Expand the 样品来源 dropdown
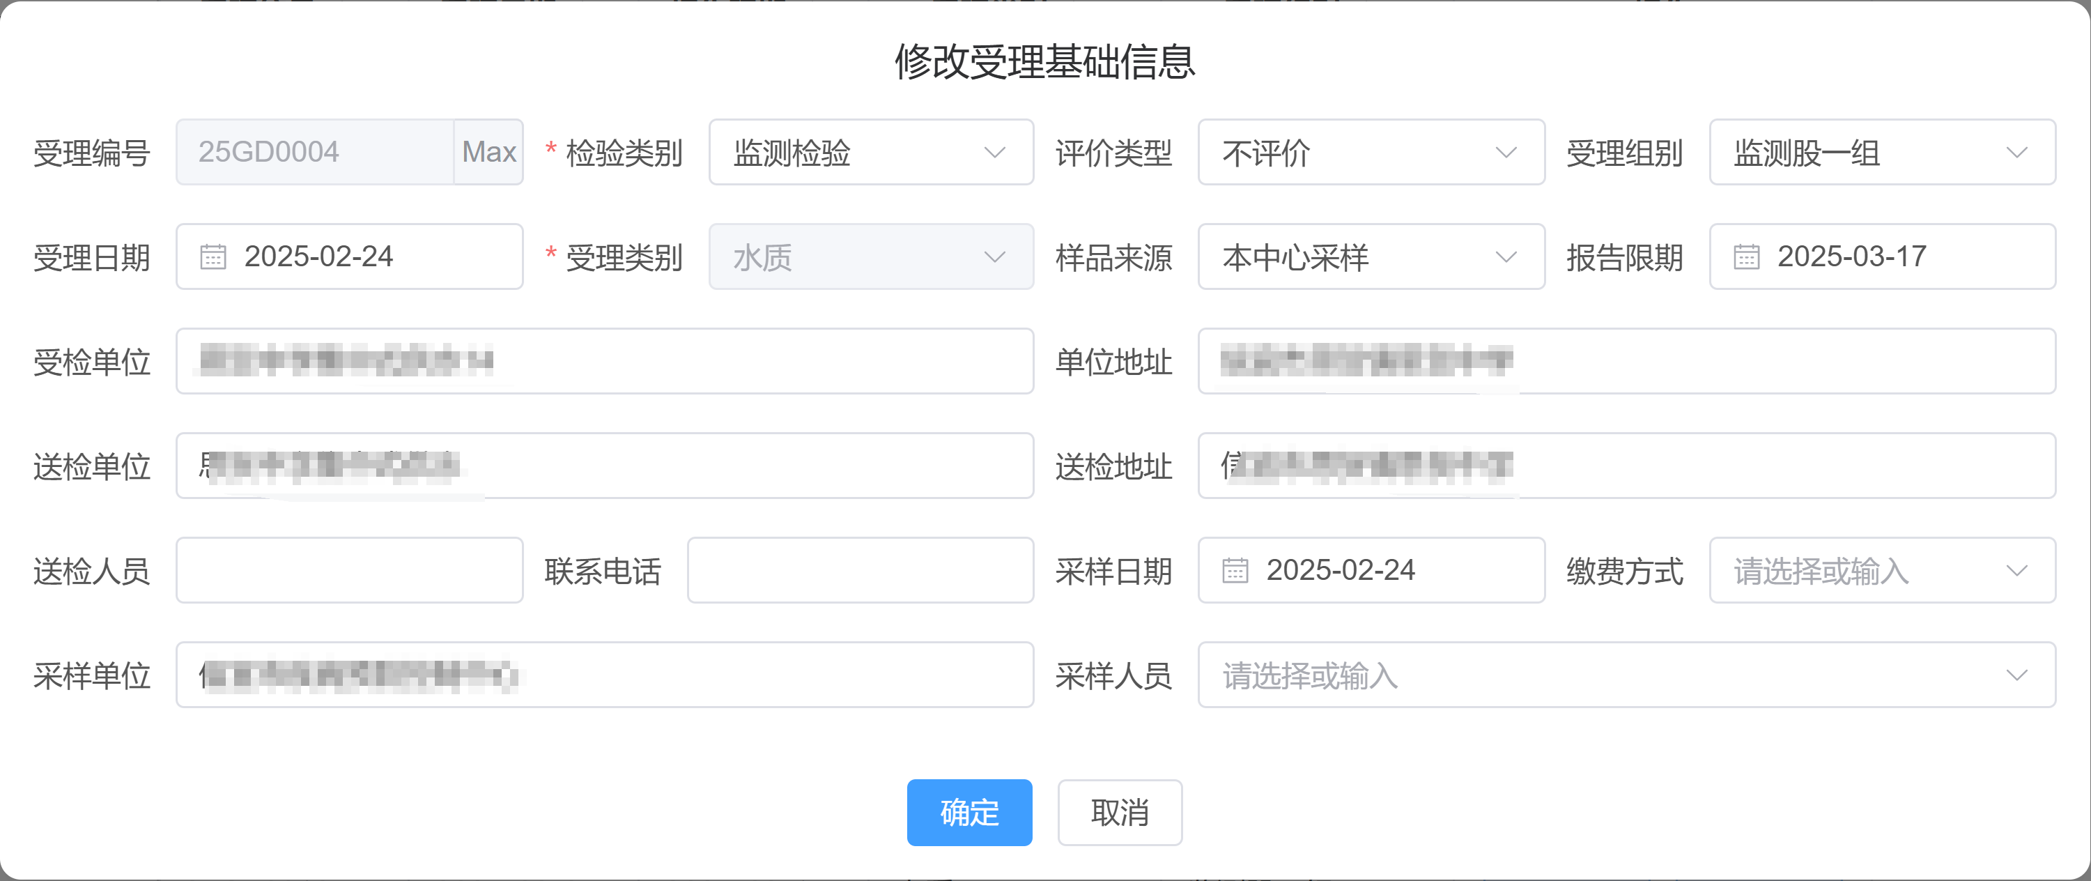This screenshot has height=881, width=2091. click(1370, 256)
